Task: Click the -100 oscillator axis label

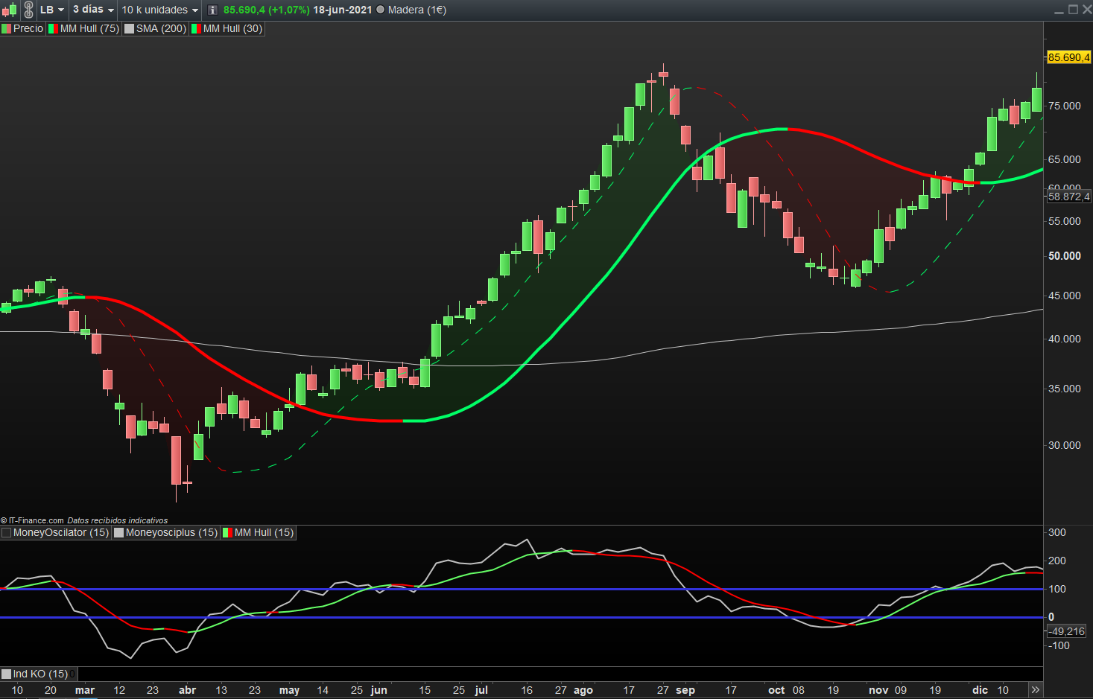Action: (1059, 645)
